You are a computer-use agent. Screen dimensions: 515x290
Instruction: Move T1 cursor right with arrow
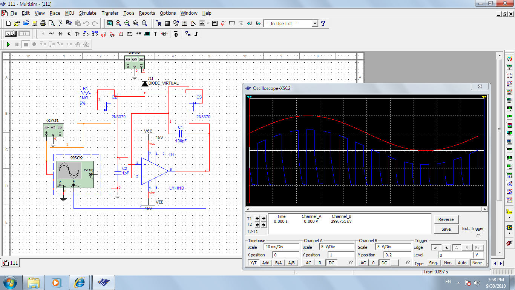tap(264, 218)
